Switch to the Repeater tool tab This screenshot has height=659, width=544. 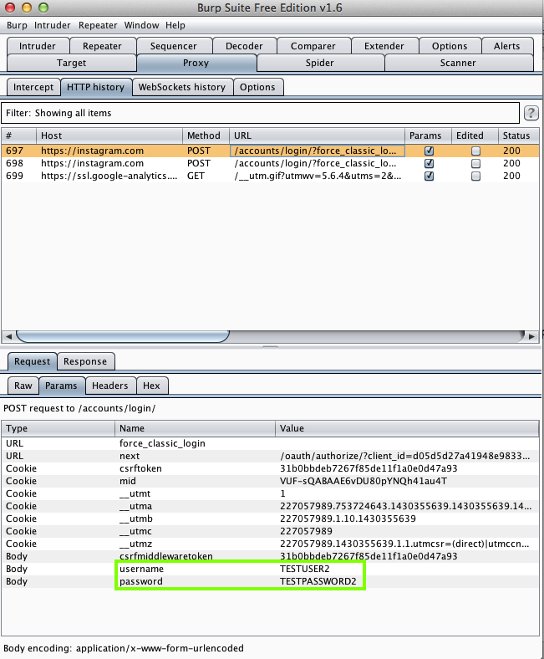click(103, 46)
